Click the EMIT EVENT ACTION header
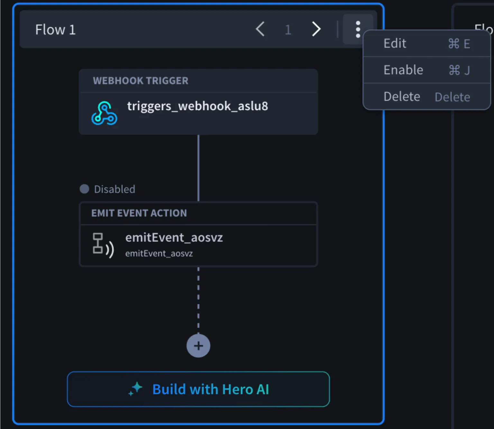The width and height of the screenshot is (494, 429). tap(139, 213)
